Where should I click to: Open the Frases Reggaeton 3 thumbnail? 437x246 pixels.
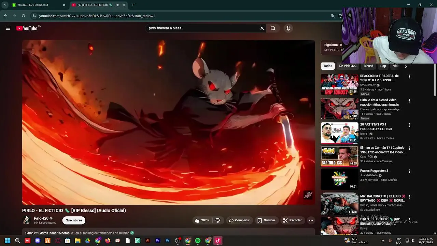339,179
